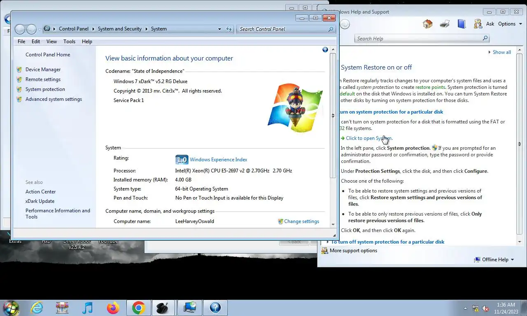This screenshot has width=527, height=316.
Task: Open the Help menu in Control Panel
Action: (87, 42)
